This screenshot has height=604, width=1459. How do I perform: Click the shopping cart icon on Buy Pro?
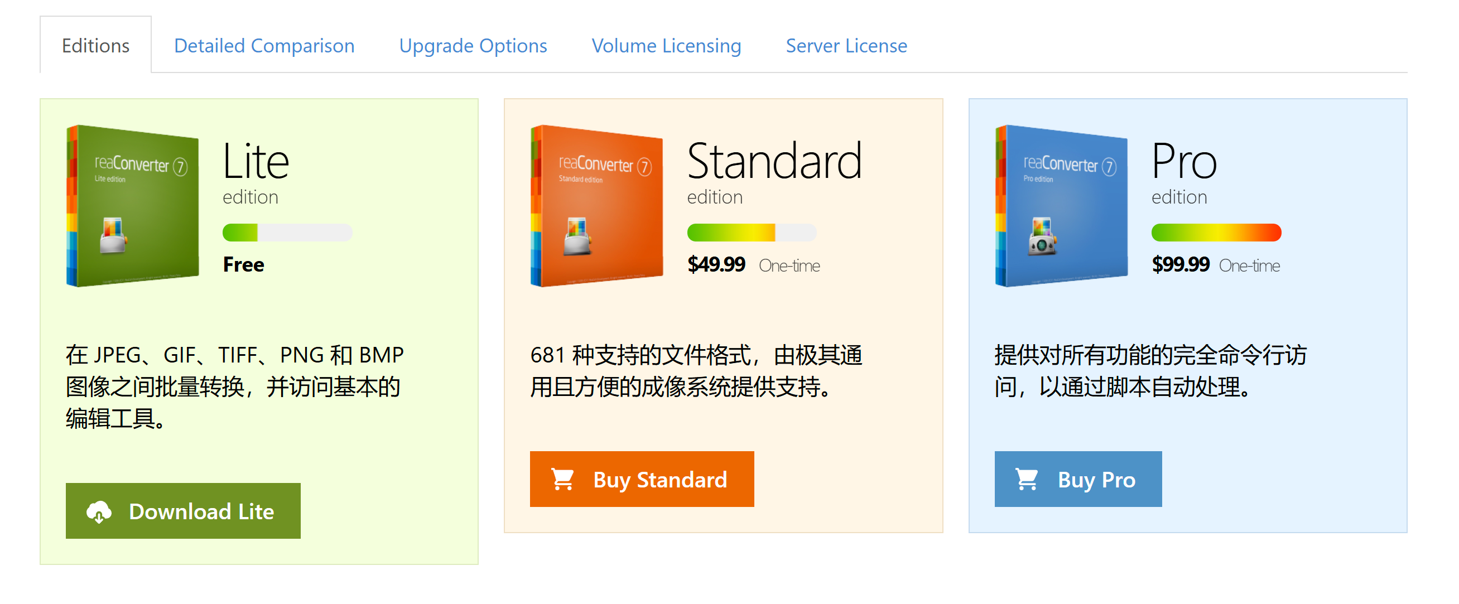coord(1028,480)
